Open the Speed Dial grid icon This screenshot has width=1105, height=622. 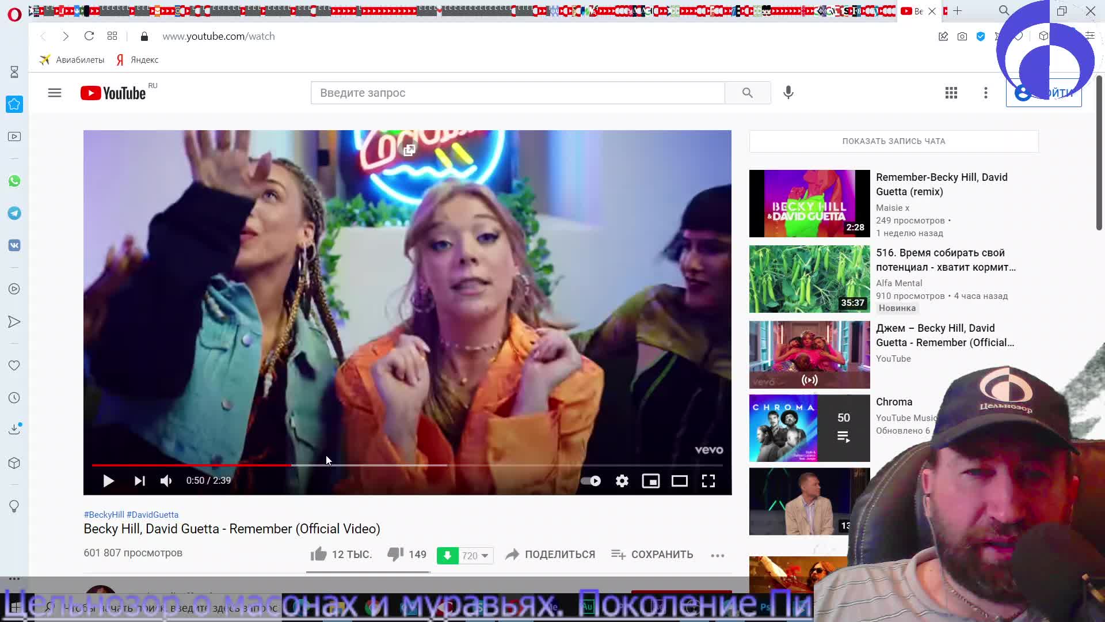112,36
